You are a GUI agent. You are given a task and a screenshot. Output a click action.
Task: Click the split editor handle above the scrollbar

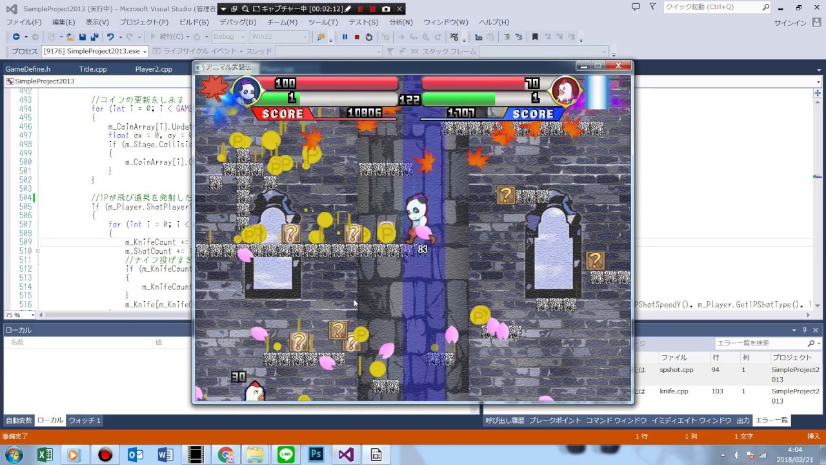(817, 92)
